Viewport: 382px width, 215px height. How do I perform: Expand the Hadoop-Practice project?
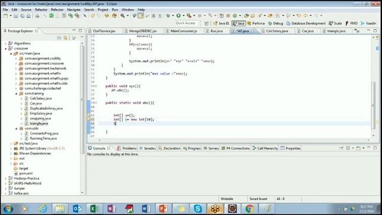coord(5,179)
